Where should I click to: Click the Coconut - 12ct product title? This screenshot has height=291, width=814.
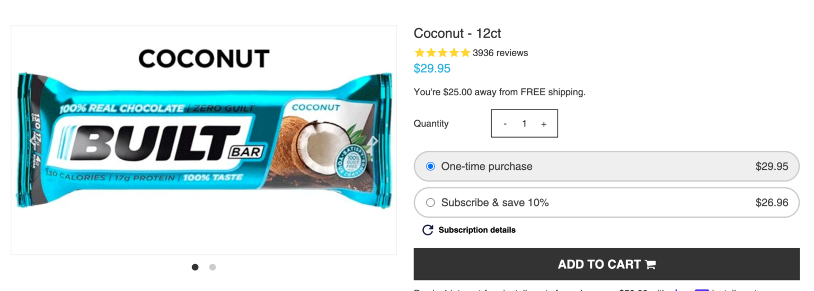[x=457, y=33]
